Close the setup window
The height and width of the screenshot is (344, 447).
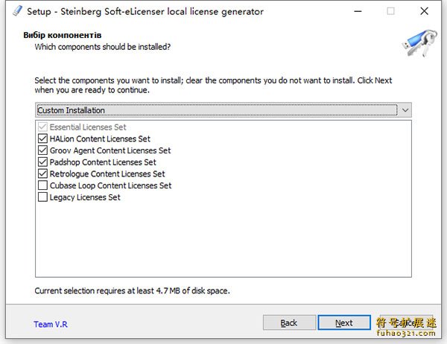click(x=424, y=11)
